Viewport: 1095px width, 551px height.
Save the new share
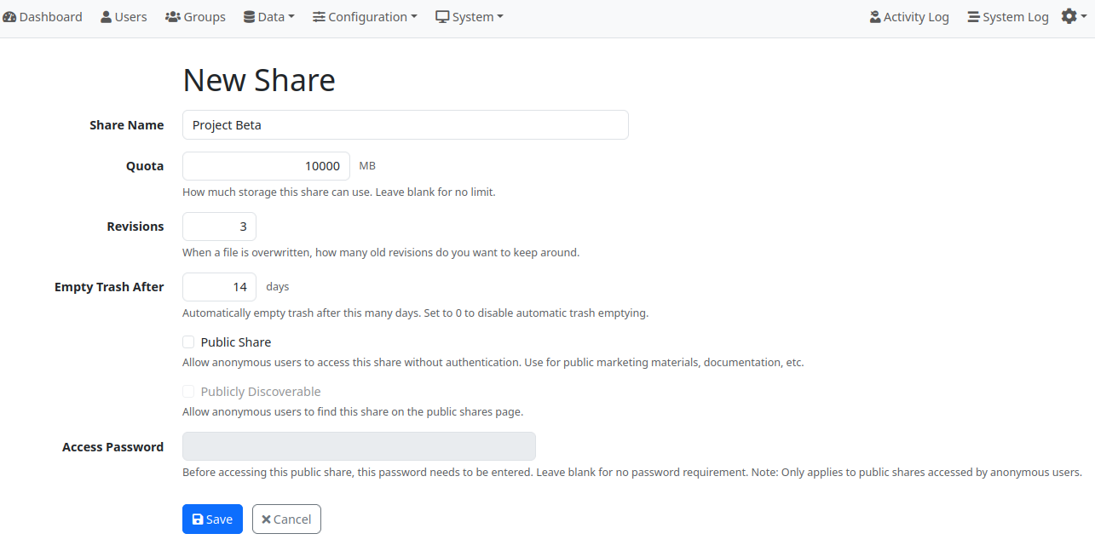tap(212, 519)
